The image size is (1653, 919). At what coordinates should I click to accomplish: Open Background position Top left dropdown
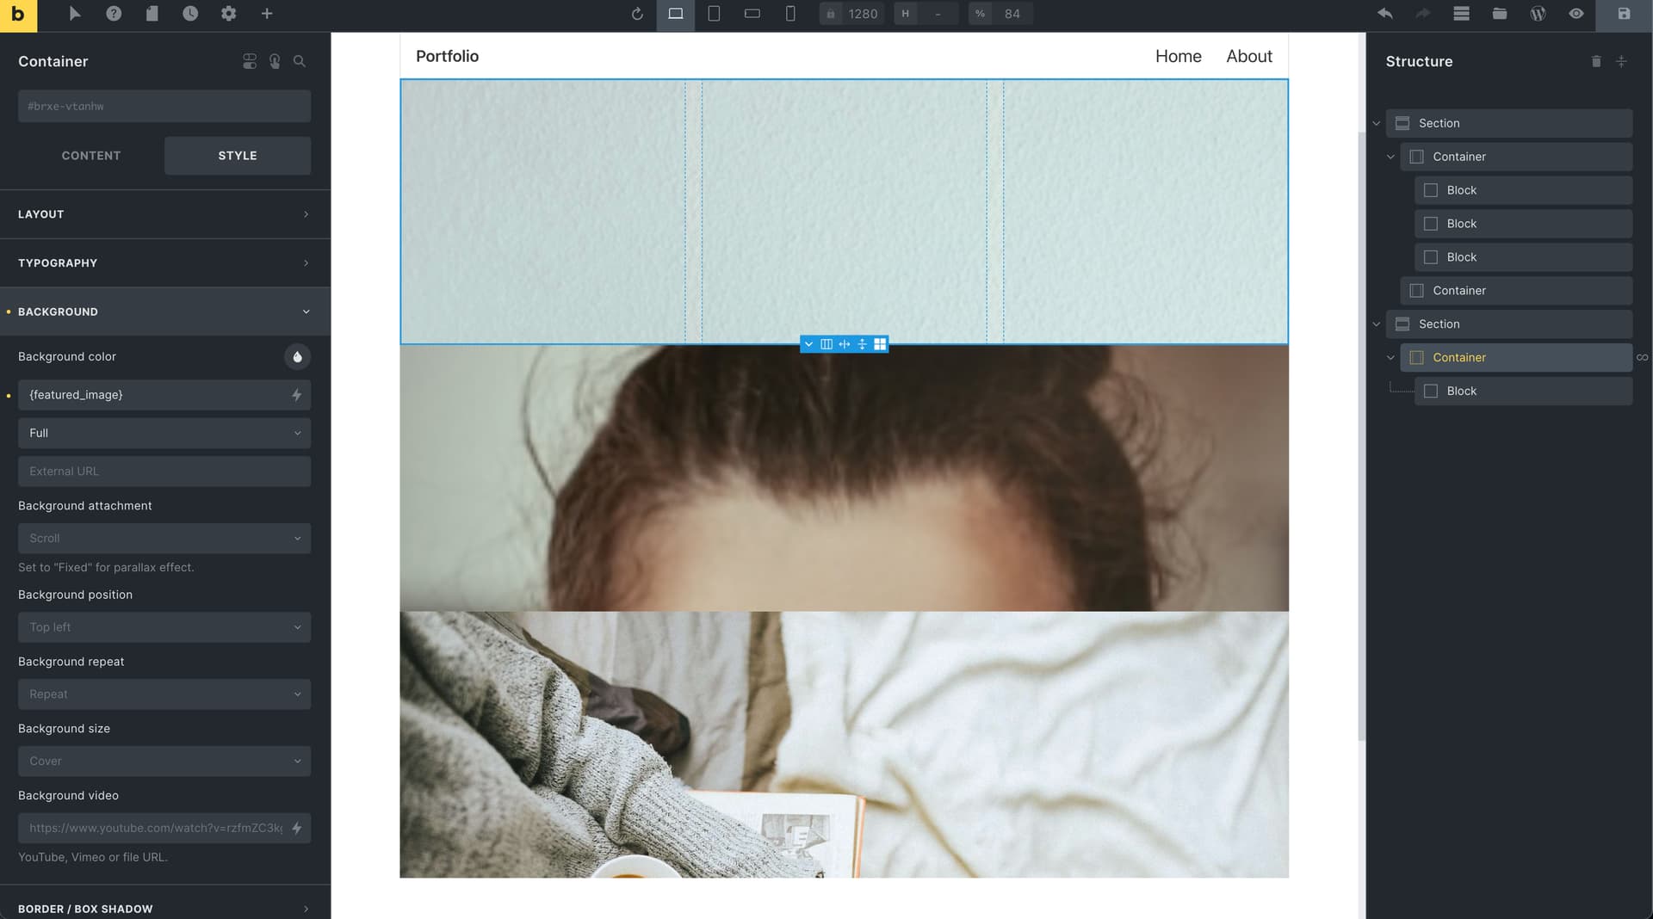164,627
